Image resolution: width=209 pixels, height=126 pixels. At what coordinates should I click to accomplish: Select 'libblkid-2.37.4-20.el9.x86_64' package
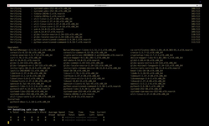(28, 73)
